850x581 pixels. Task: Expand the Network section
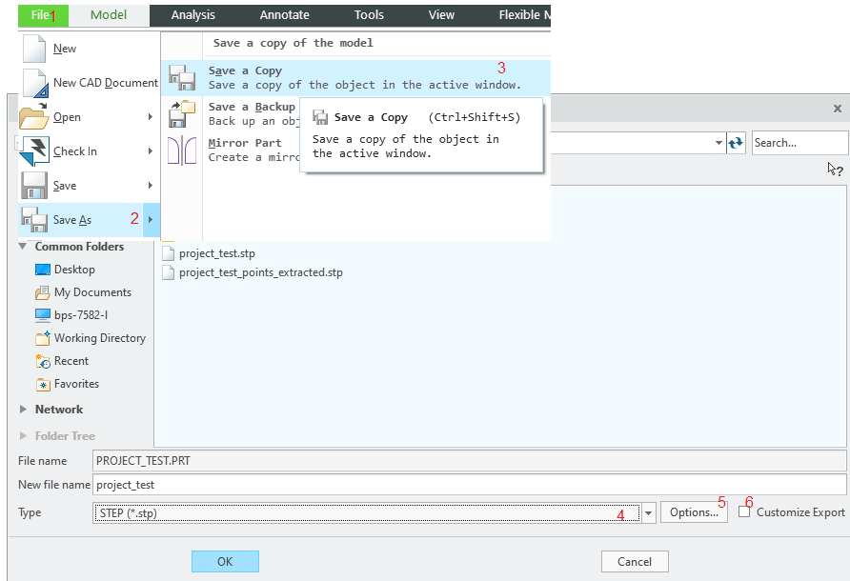[23, 409]
